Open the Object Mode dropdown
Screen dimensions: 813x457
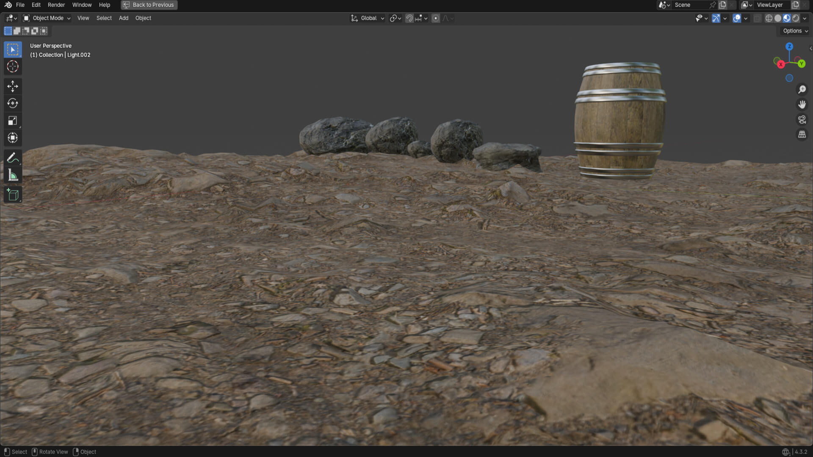coord(47,18)
